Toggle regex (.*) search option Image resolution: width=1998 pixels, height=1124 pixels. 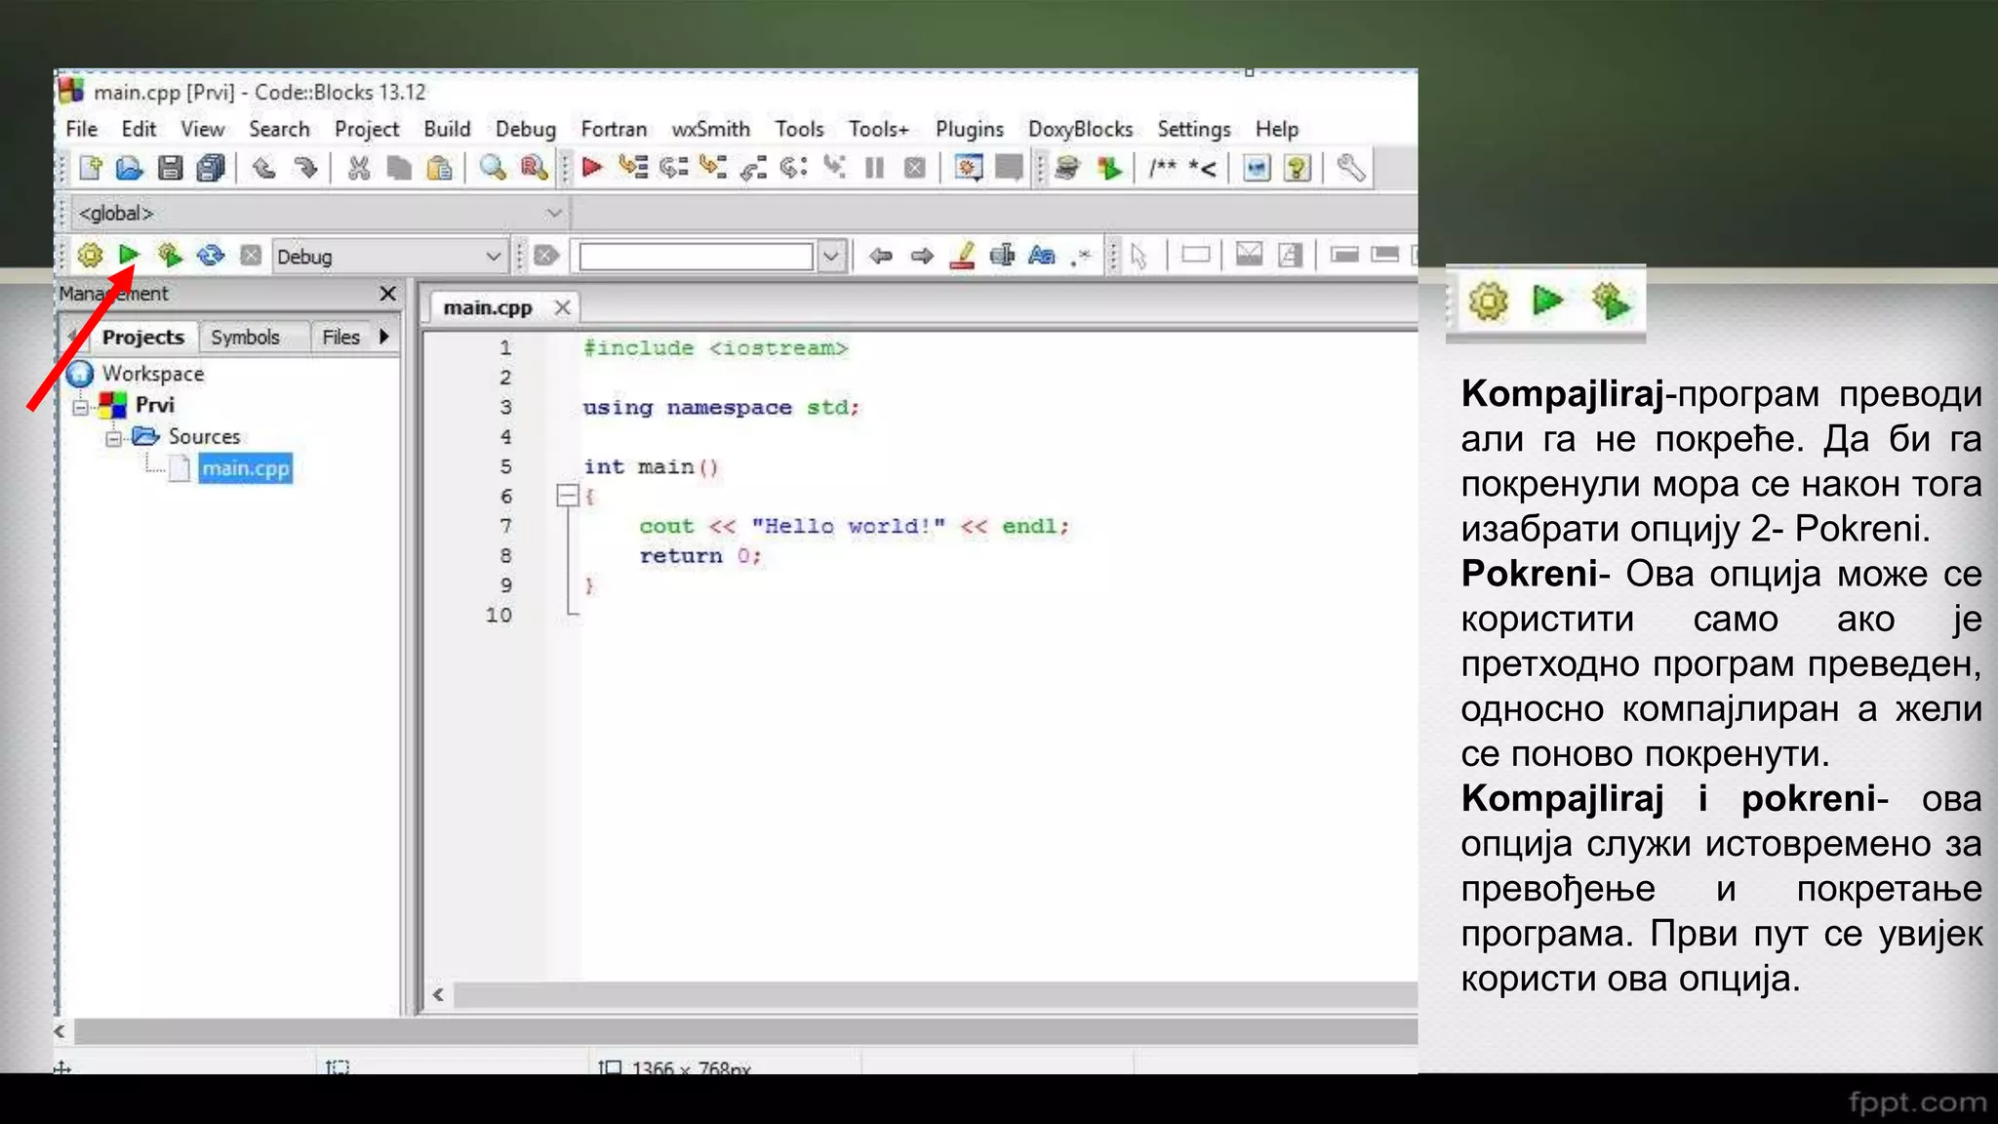click(x=1081, y=256)
